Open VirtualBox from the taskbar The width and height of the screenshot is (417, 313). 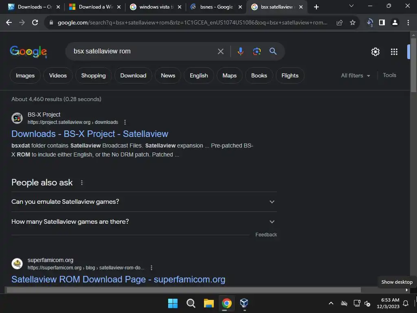244,303
